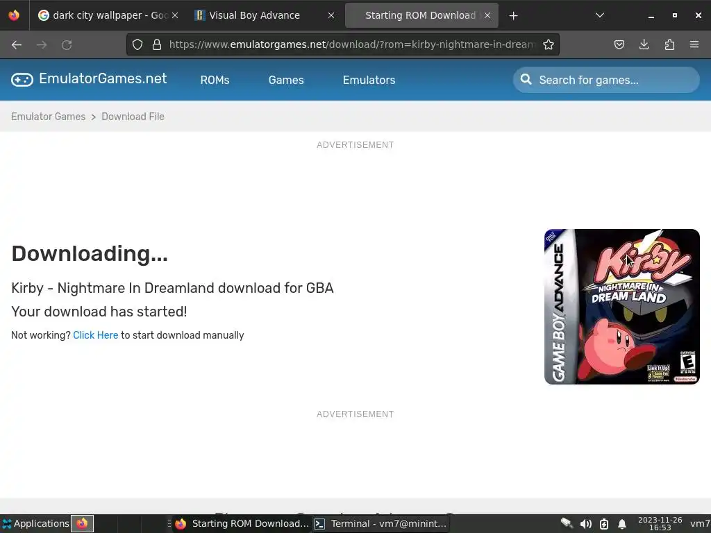Click Here to start download manually
Screen dimensions: 711x533
tap(95, 335)
